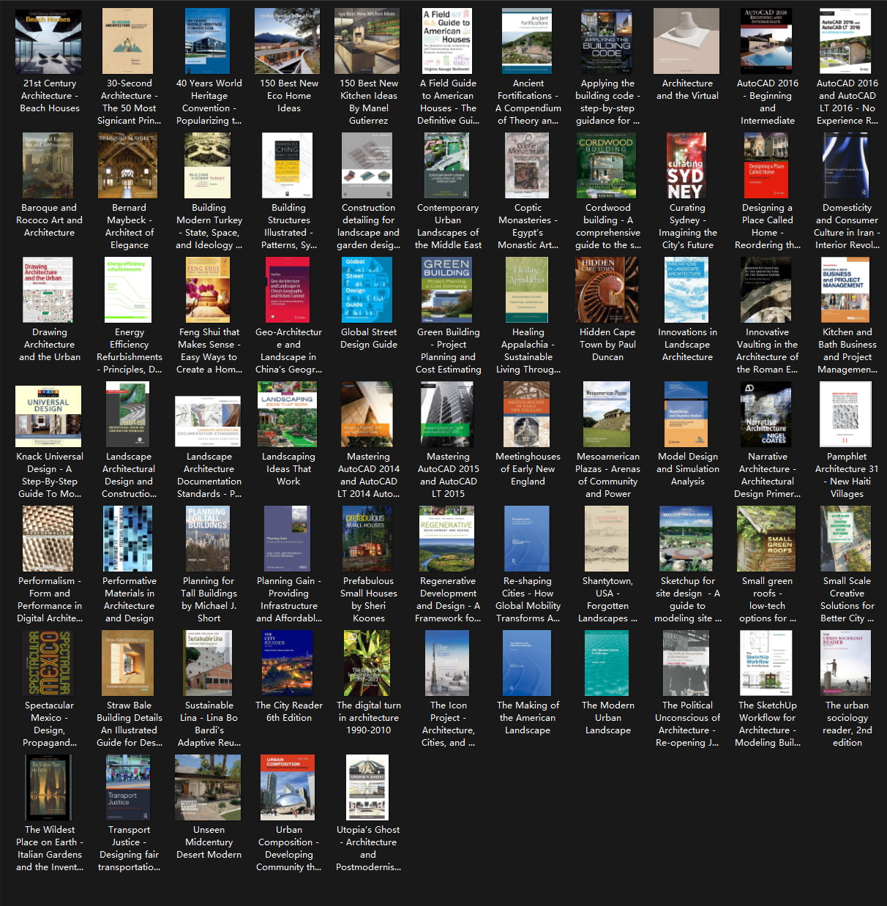Open the 21st Century Architecture Beach Houses cover
The image size is (887, 906).
point(48,41)
